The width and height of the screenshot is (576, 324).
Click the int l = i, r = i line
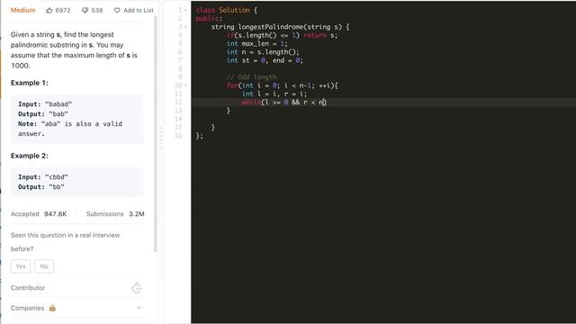point(274,94)
